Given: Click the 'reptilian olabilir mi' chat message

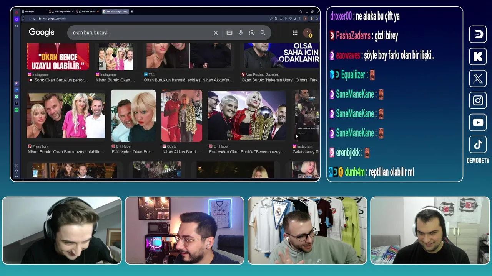Looking at the screenshot, I should (x=391, y=172).
